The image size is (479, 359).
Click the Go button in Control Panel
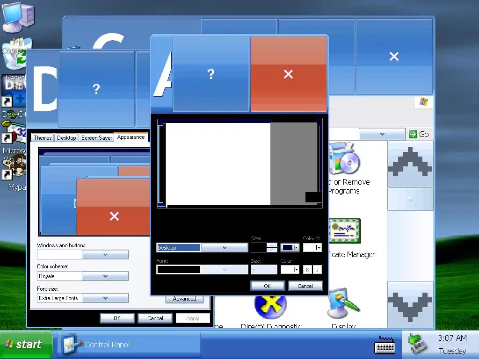(419, 134)
